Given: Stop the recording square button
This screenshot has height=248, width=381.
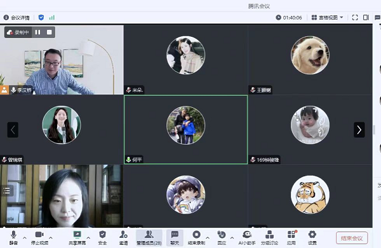Looking at the screenshot, I should [50, 32].
